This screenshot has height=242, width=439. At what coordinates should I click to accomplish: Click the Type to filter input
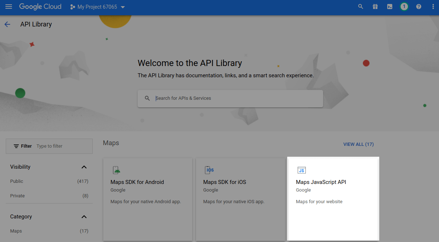click(x=62, y=146)
